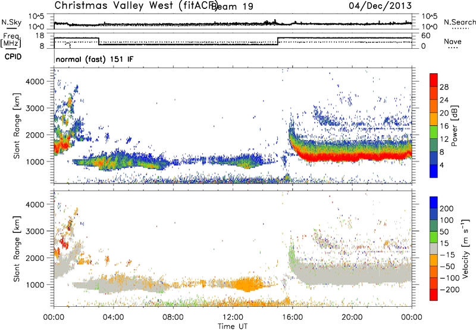Click the solid frequency trace line
The image size is (476, 330).
tap(188, 45)
